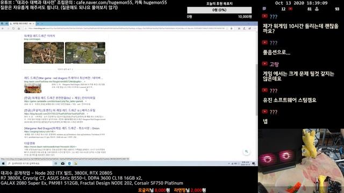Image resolution: width=344 pixels, height=193 pixels.
Task: Select the 워게임 레드드래곤 browser tab
Action: [22, 24]
